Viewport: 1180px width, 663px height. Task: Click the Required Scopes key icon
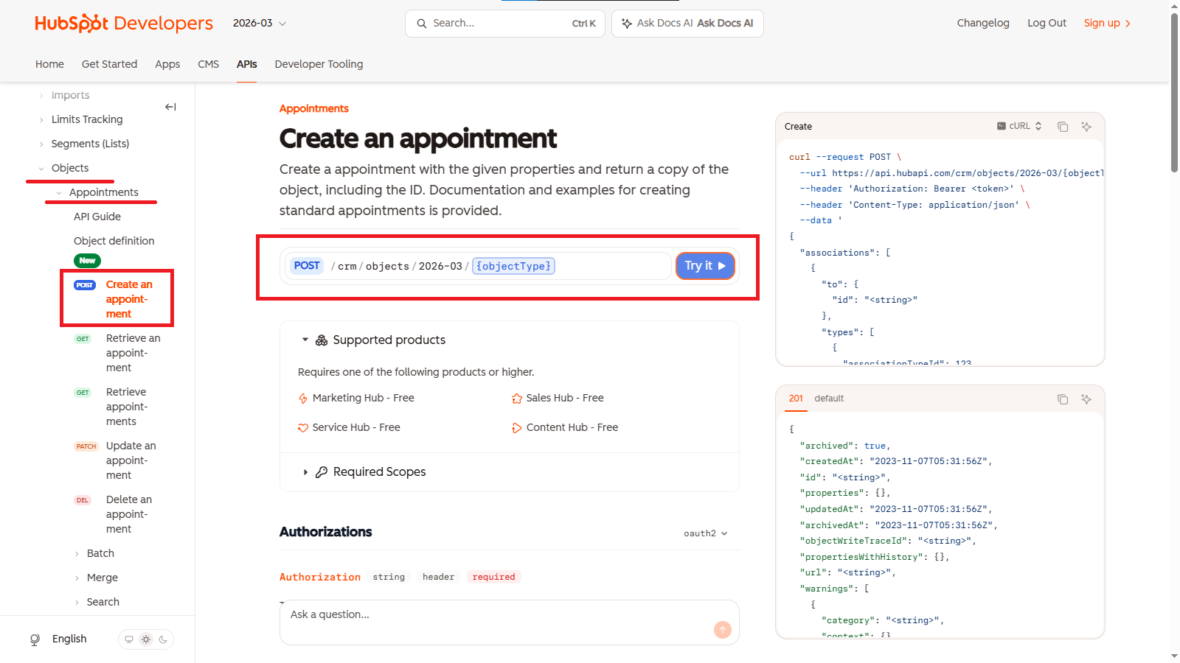point(322,472)
